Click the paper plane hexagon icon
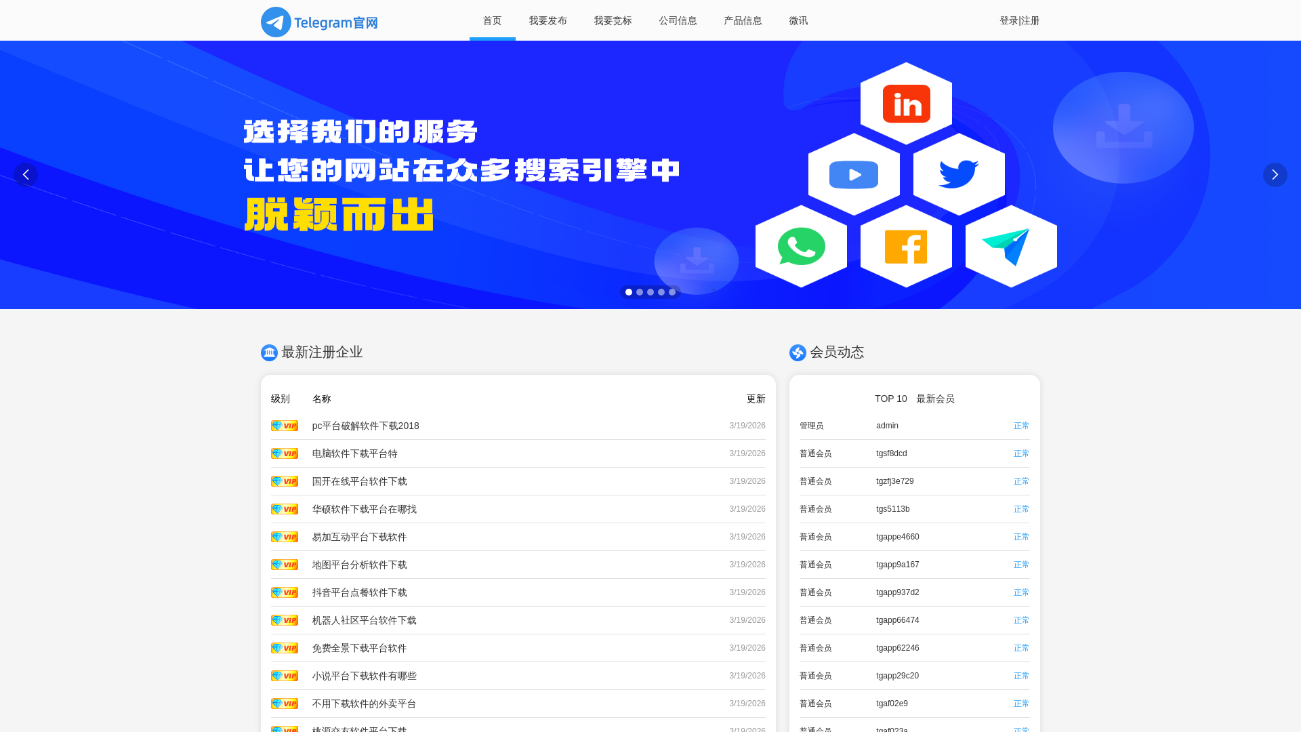The width and height of the screenshot is (1301, 732). tap(1011, 246)
